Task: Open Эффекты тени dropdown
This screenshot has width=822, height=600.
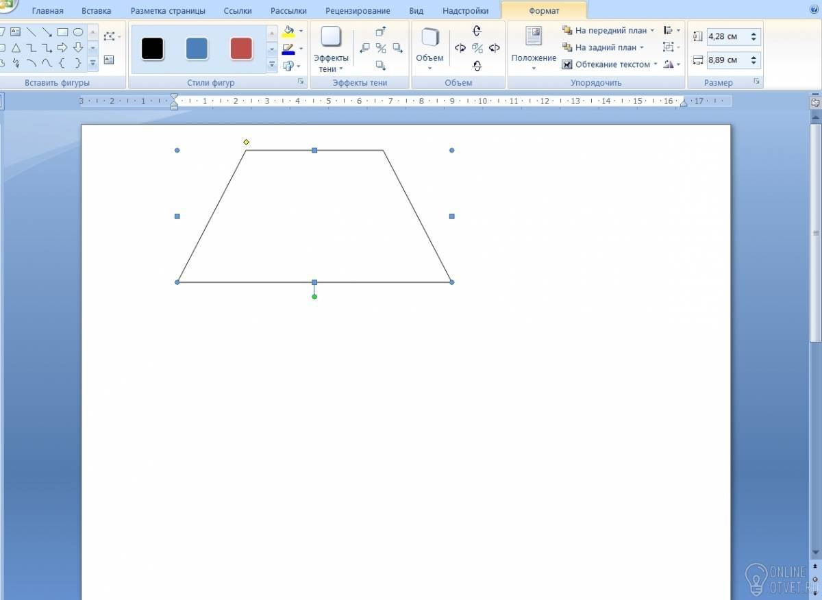Action: [x=332, y=50]
